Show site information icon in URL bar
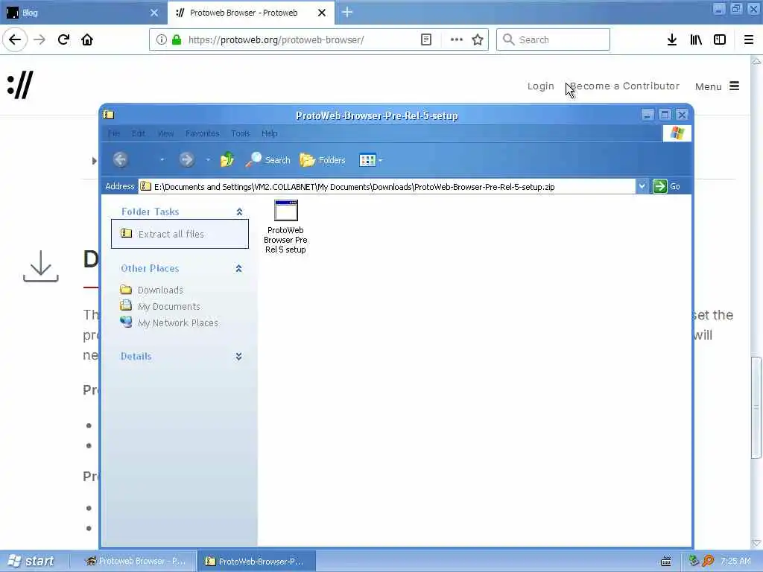This screenshot has height=572, width=763. (161, 39)
